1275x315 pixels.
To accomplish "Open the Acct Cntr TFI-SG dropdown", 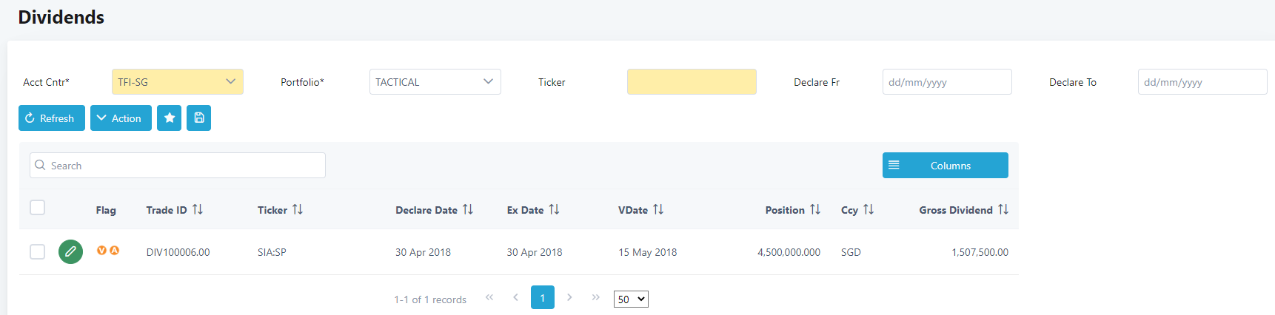I will click(x=178, y=82).
